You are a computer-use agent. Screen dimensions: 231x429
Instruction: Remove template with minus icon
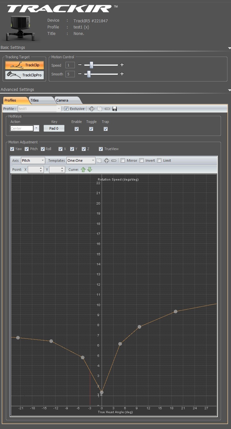click(114, 160)
